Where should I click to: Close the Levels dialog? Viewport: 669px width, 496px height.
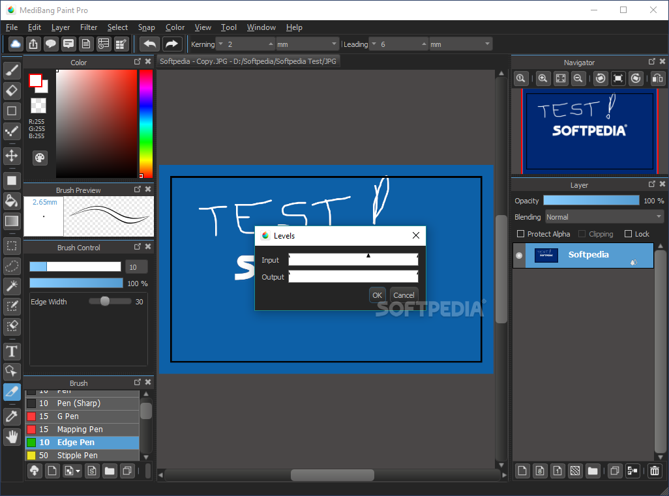click(416, 235)
